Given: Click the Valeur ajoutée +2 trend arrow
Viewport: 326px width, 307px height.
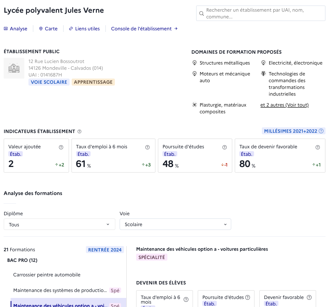Looking at the screenshot, I should pos(57,165).
